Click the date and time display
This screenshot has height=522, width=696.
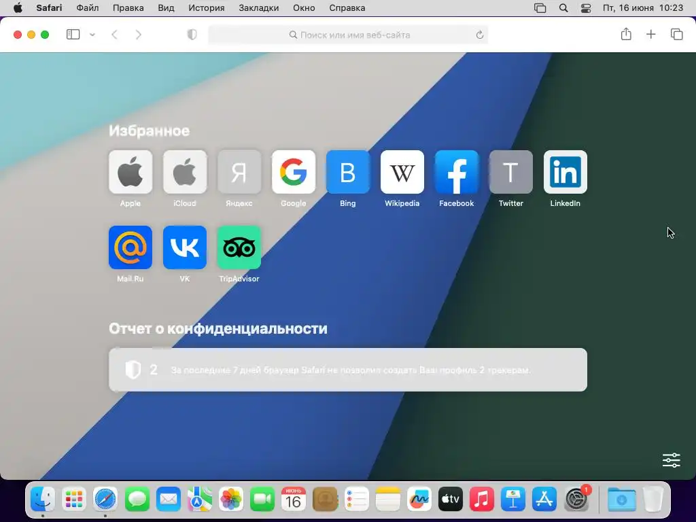click(x=643, y=7)
